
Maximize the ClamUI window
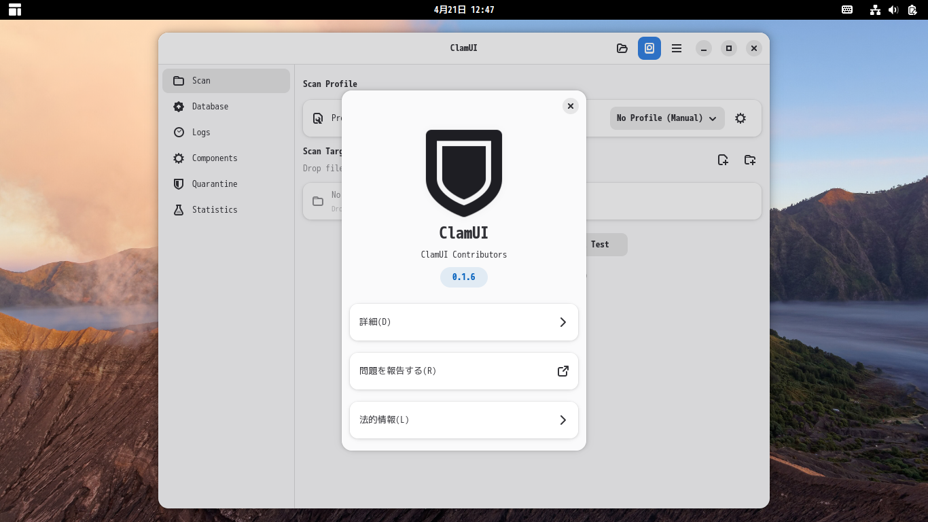point(729,48)
